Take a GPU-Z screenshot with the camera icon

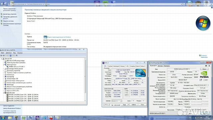pos(206,66)
